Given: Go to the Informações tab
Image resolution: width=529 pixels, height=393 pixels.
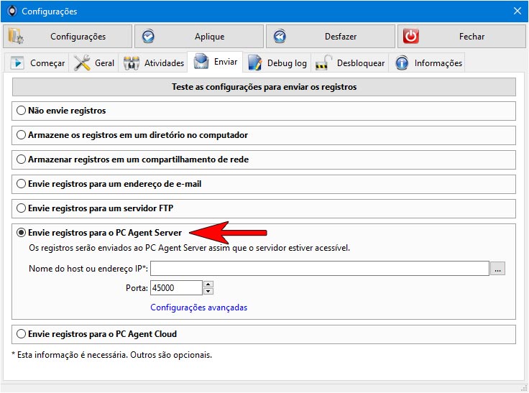Looking at the screenshot, I should tap(428, 63).
